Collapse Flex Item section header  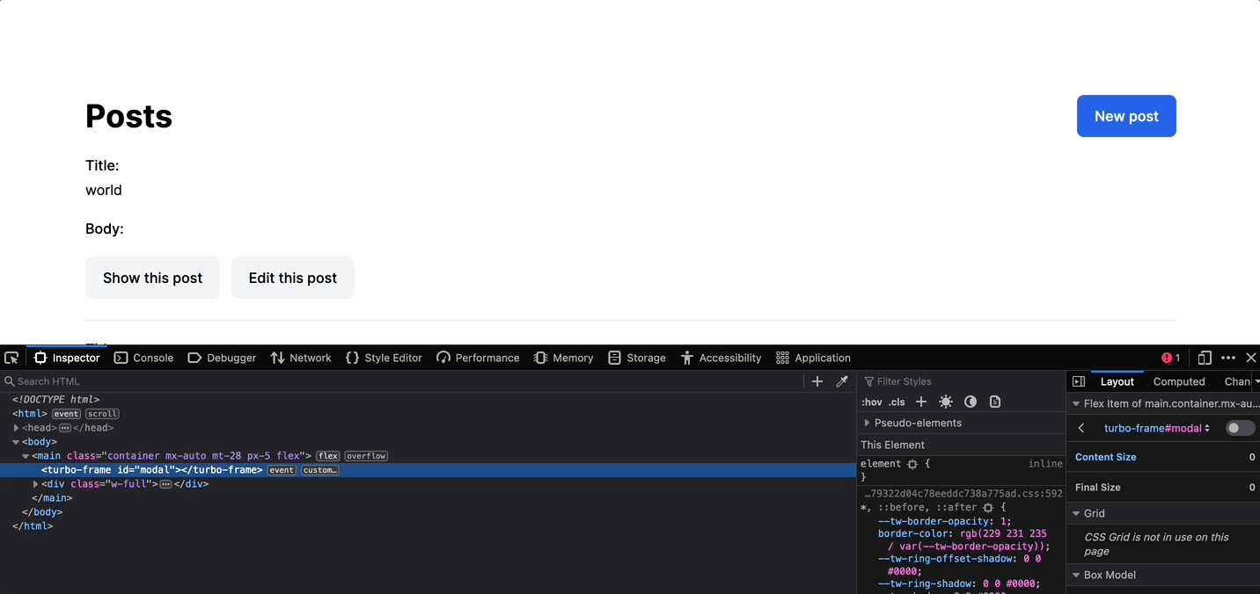click(1076, 404)
